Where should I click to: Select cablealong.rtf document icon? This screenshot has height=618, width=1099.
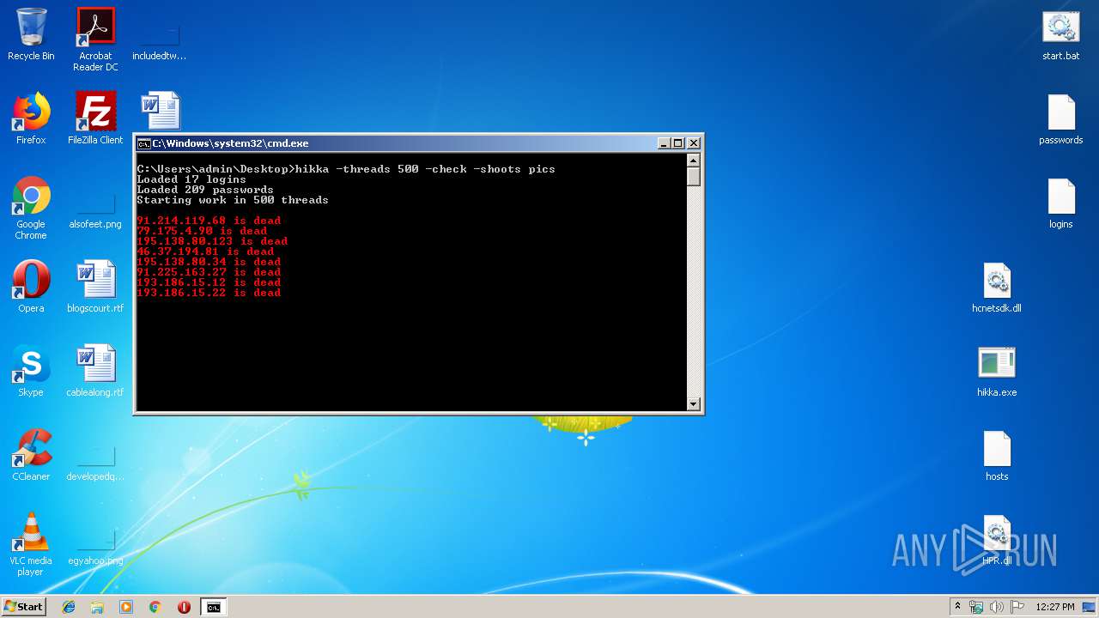pos(95,371)
